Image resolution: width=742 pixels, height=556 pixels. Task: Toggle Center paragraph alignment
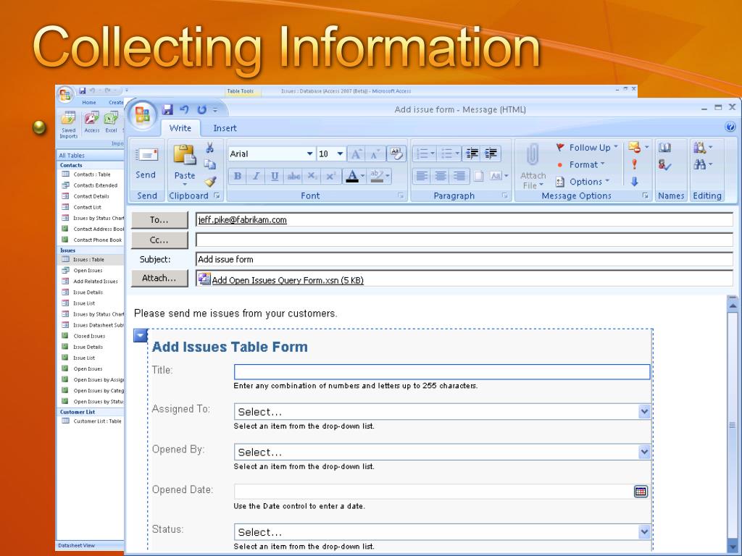coord(441,176)
